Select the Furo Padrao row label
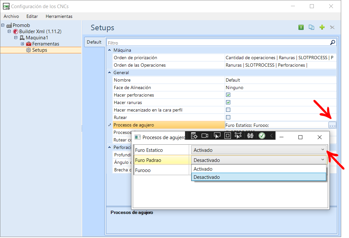This screenshot has height=238, width=349. [161, 160]
